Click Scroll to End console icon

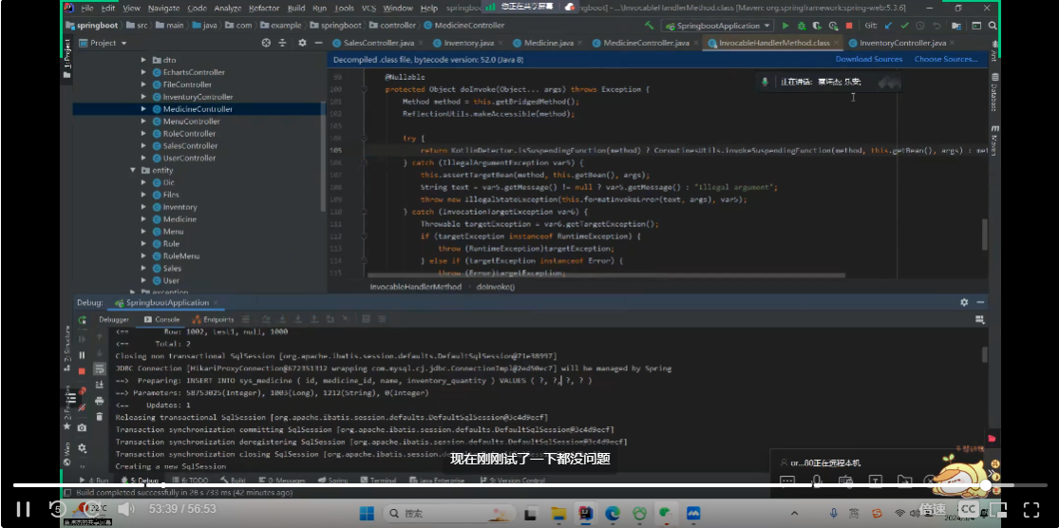pos(100,385)
